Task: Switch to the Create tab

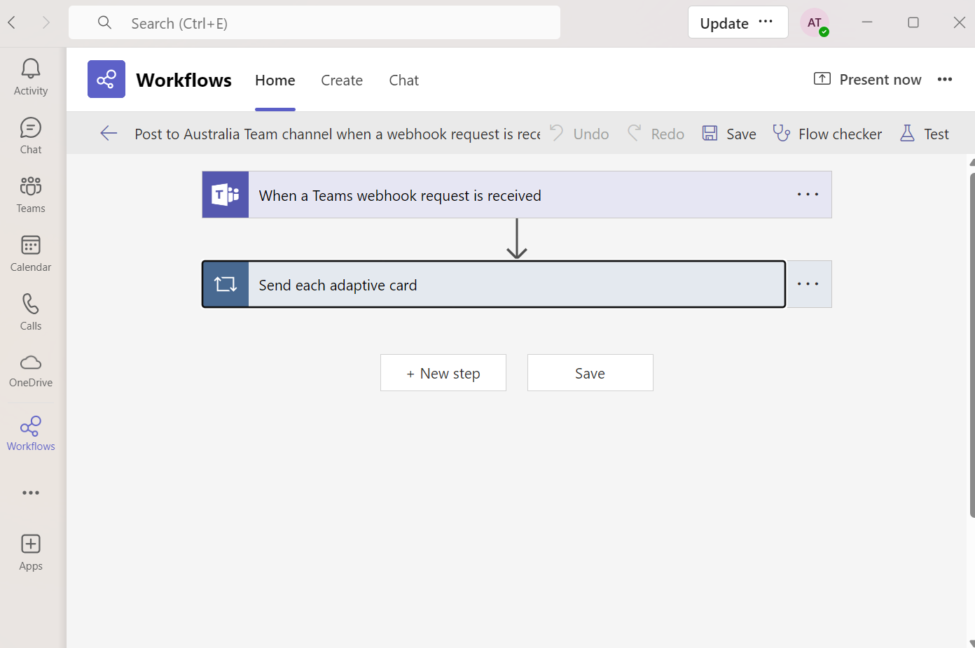Action: point(342,80)
